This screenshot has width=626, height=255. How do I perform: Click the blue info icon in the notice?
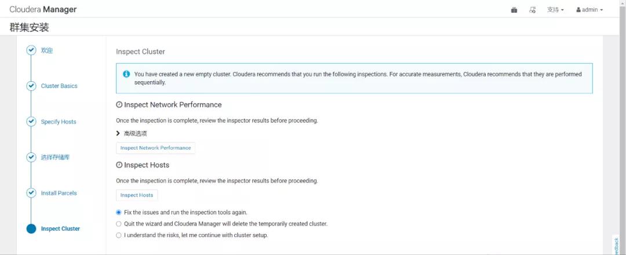(126, 74)
